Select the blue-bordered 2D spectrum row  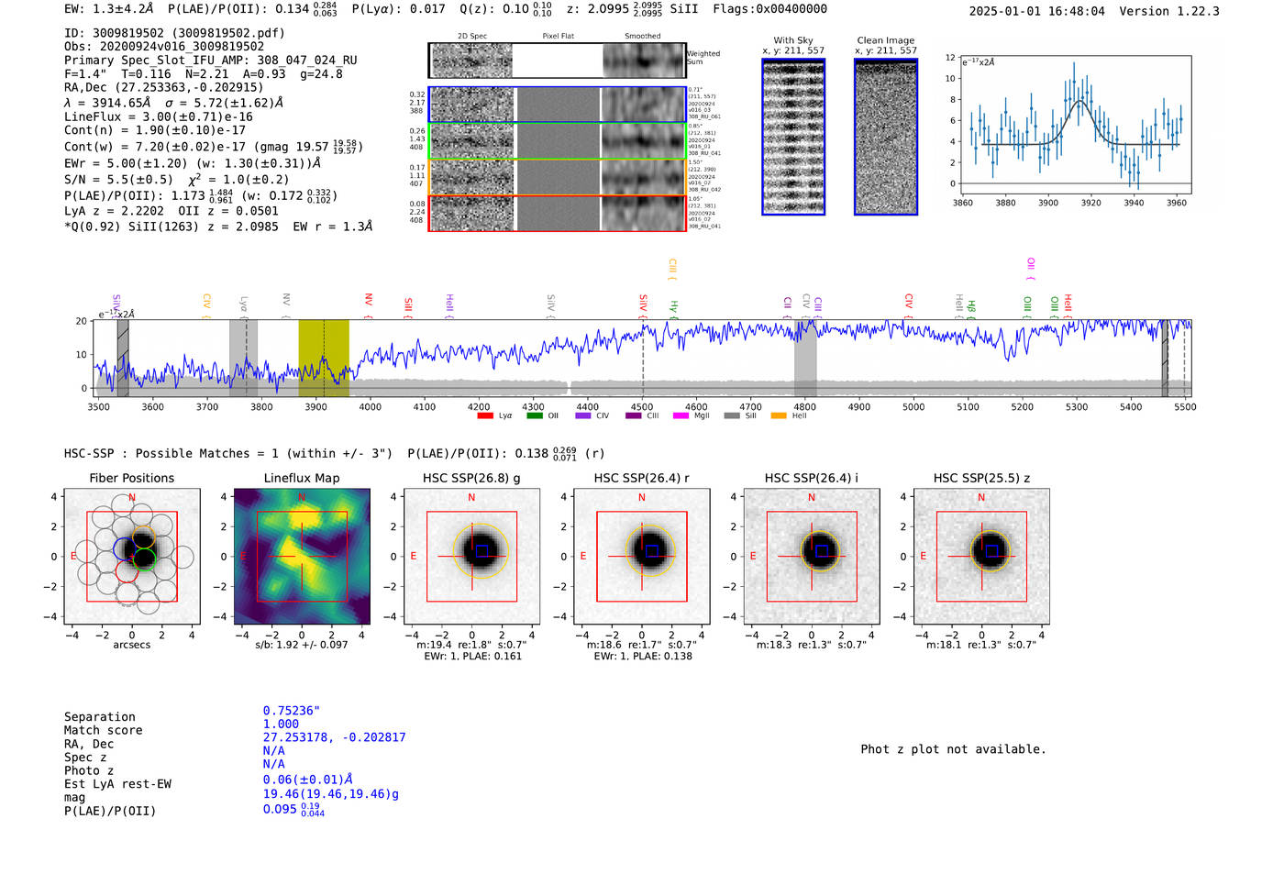(558, 105)
